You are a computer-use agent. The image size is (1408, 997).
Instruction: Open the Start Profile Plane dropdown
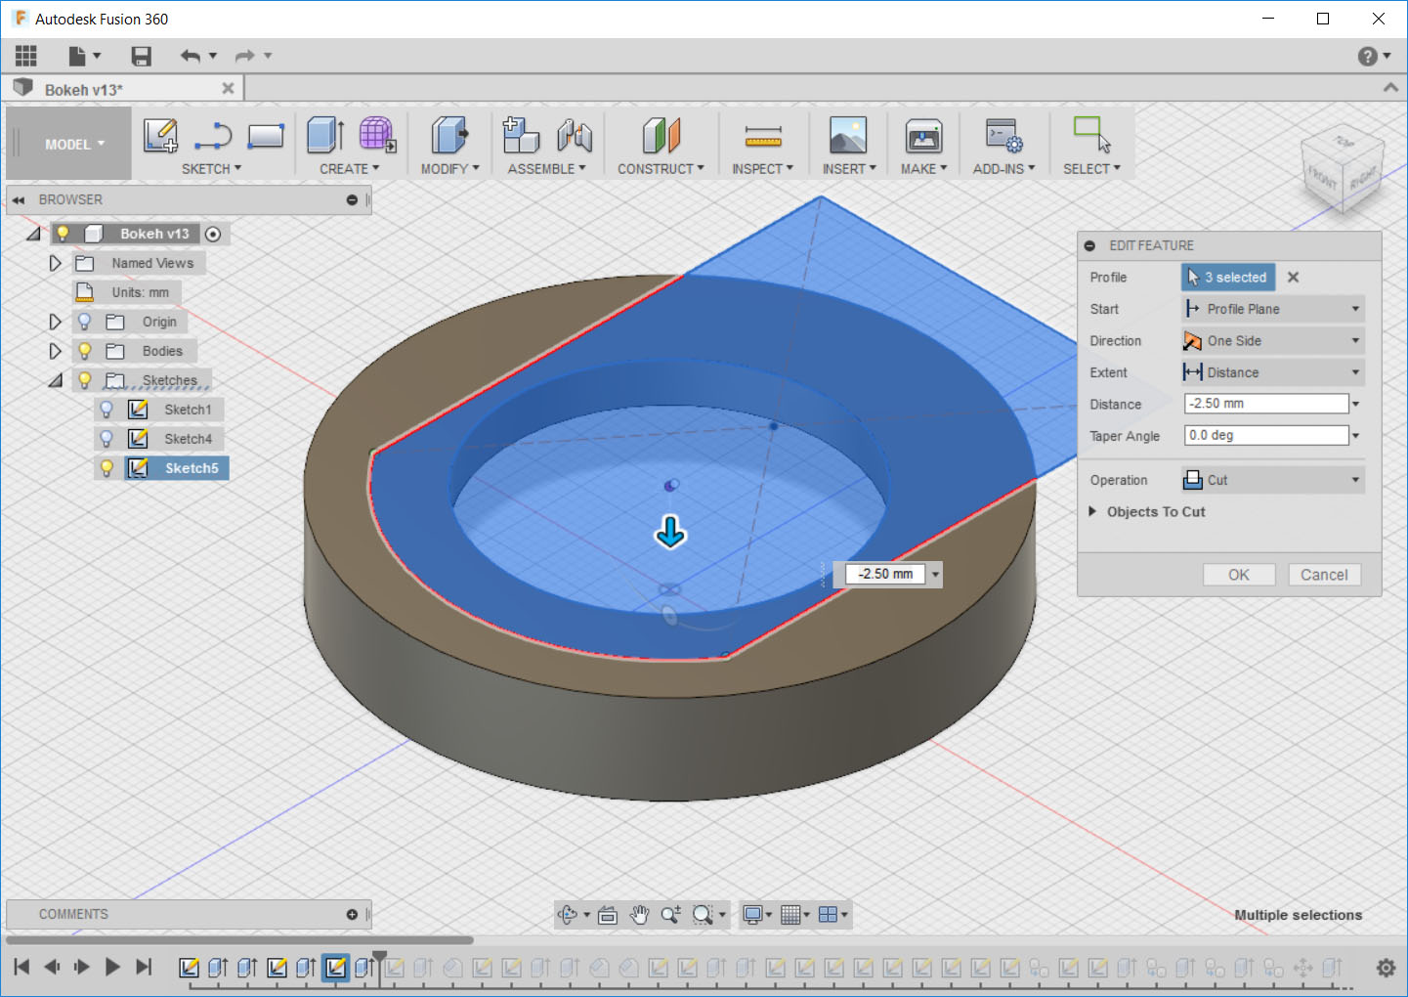pos(1272,309)
